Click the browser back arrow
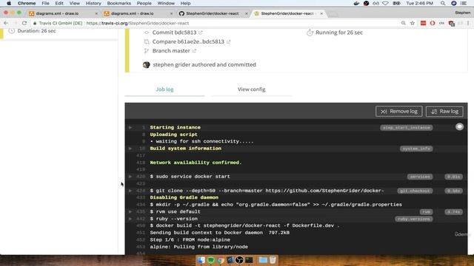 [6, 23]
